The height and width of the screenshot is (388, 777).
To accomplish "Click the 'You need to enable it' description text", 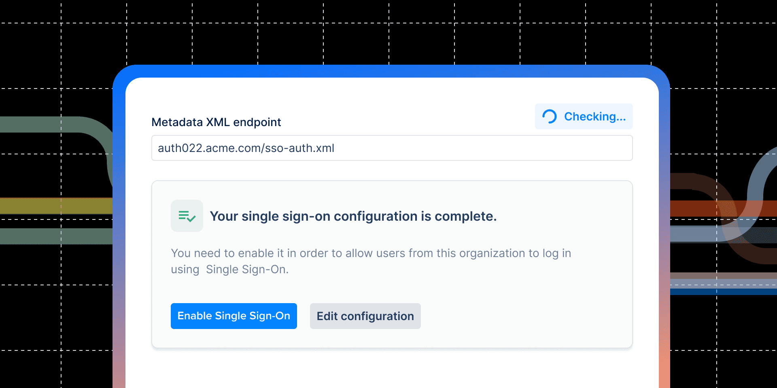I will click(371, 261).
